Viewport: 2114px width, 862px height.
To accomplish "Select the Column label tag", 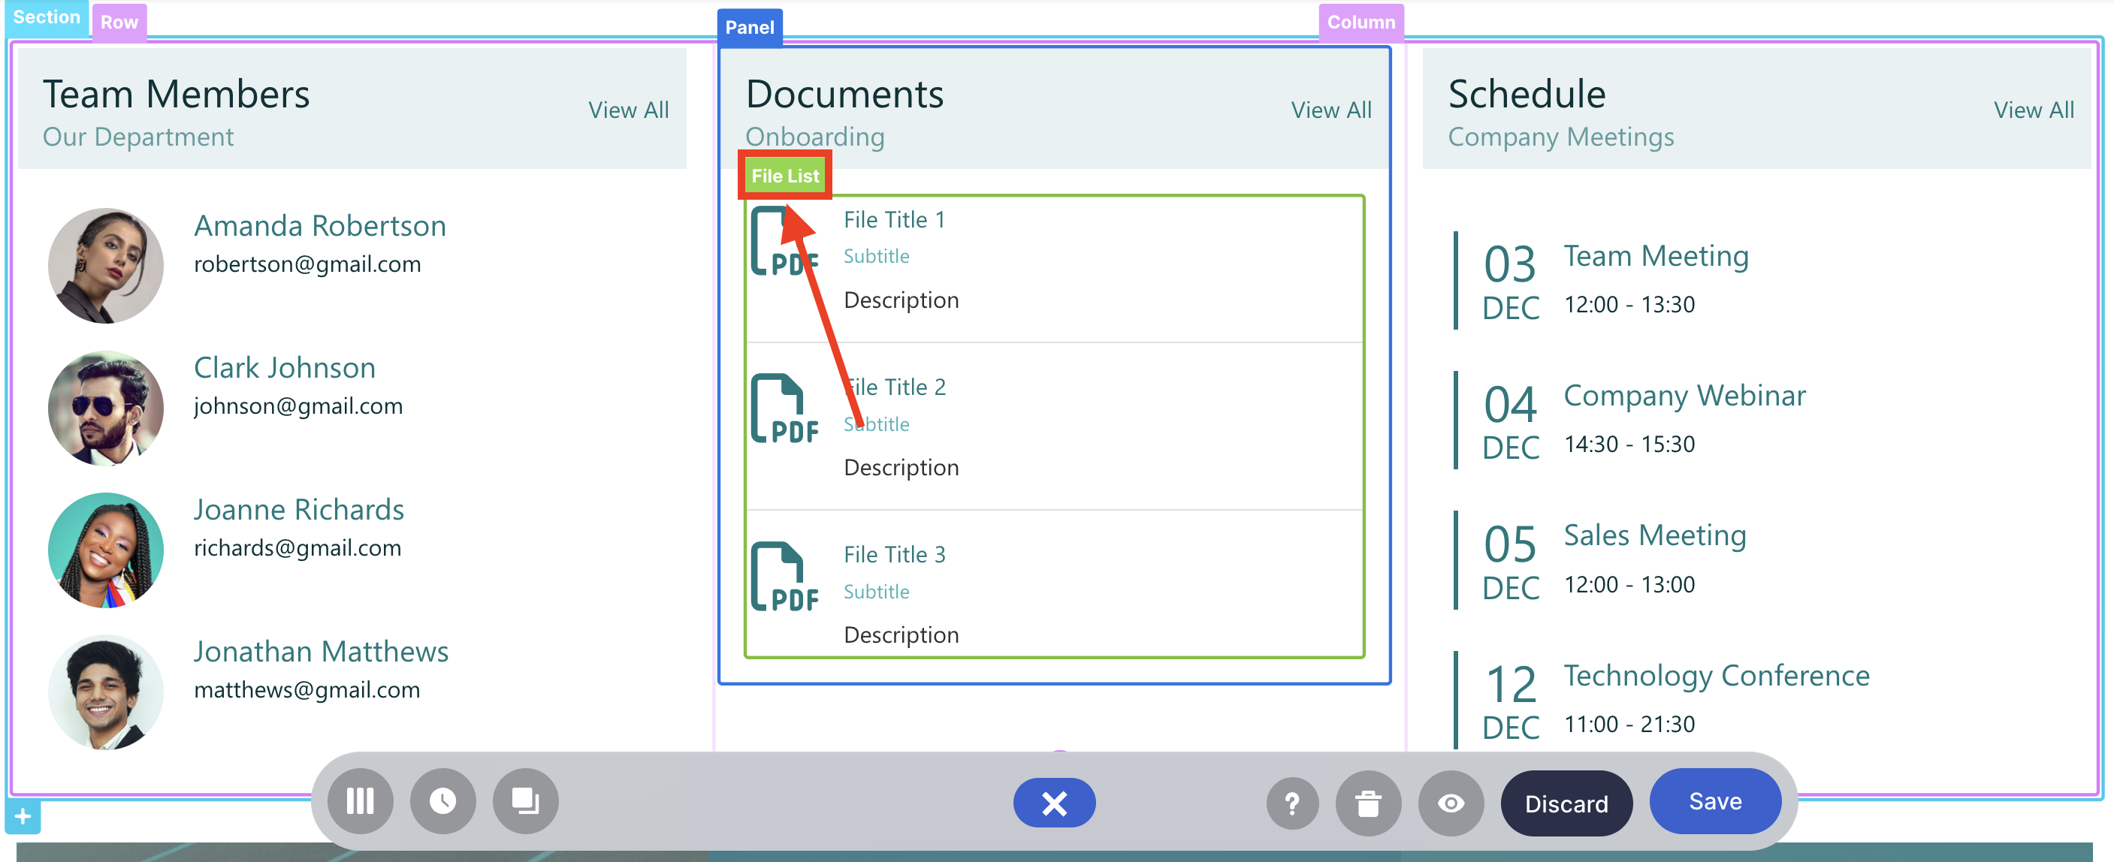I will point(1361,22).
